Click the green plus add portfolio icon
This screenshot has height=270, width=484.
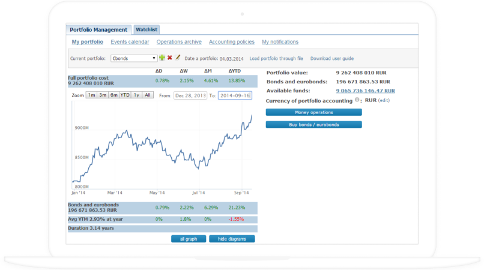pos(162,58)
